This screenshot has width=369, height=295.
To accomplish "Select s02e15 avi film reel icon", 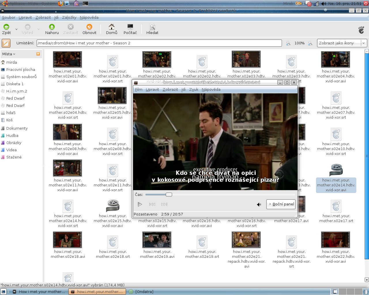I will (113, 205).
